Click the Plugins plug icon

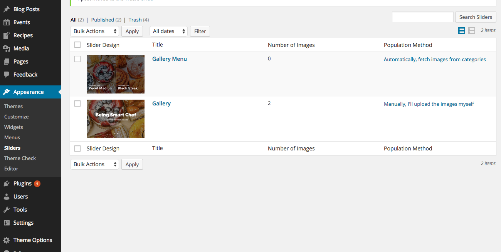coord(7,184)
